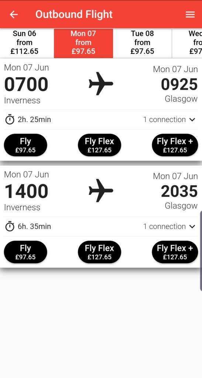Choose Fly Flex for 0700 flight

coord(99,145)
